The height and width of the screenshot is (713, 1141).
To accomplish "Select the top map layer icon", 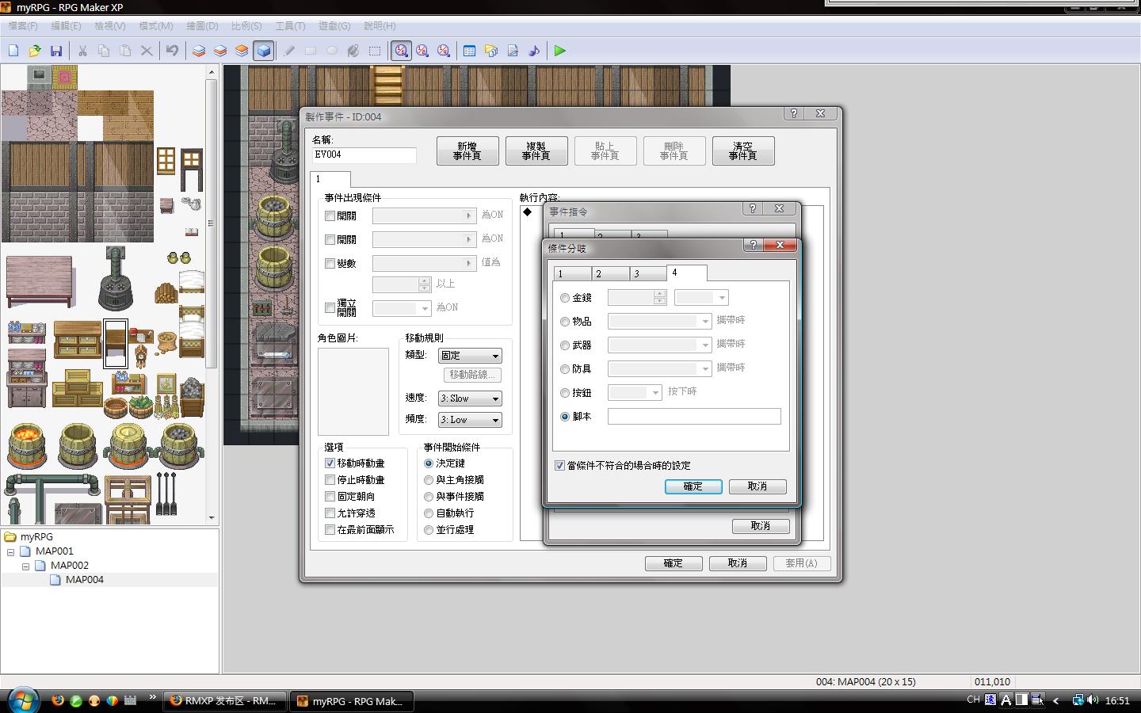I will click(x=242, y=51).
